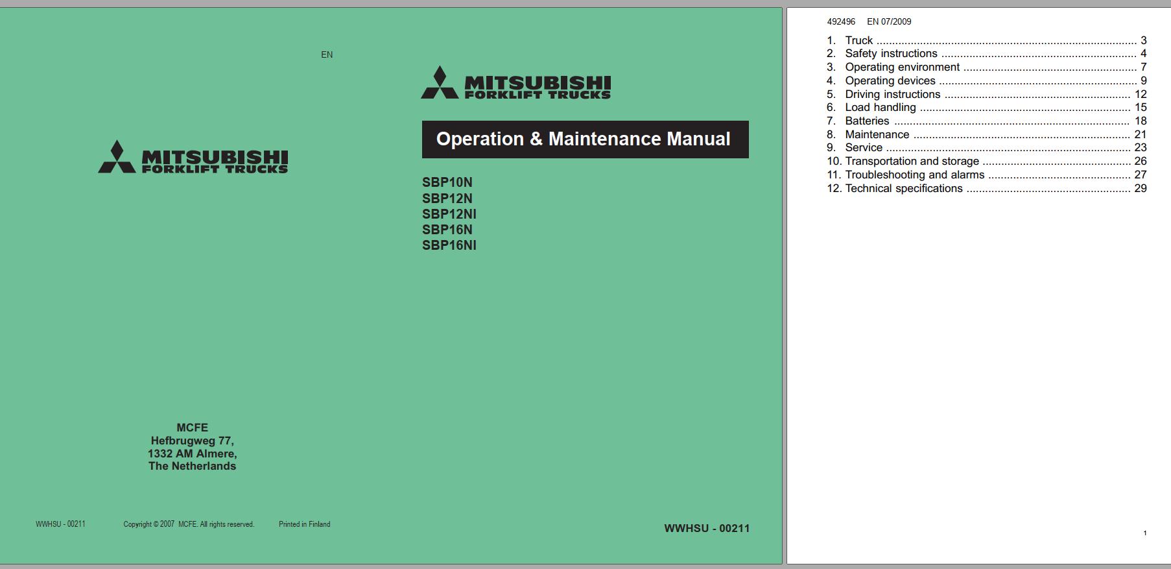Screen dimensions: 1171x569
Task: Click 'The Netherlands' address line
Action: click(193, 466)
